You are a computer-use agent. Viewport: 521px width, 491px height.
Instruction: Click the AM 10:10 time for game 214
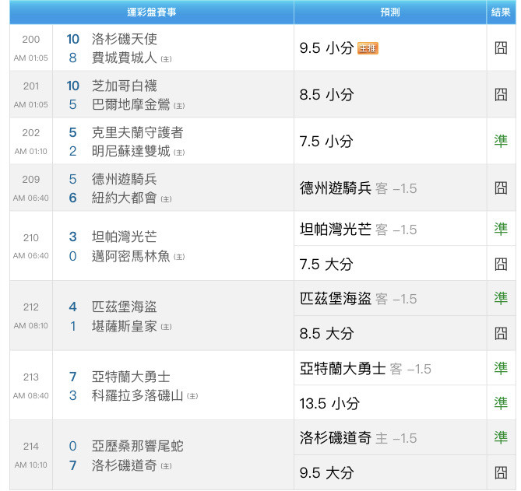click(31, 465)
